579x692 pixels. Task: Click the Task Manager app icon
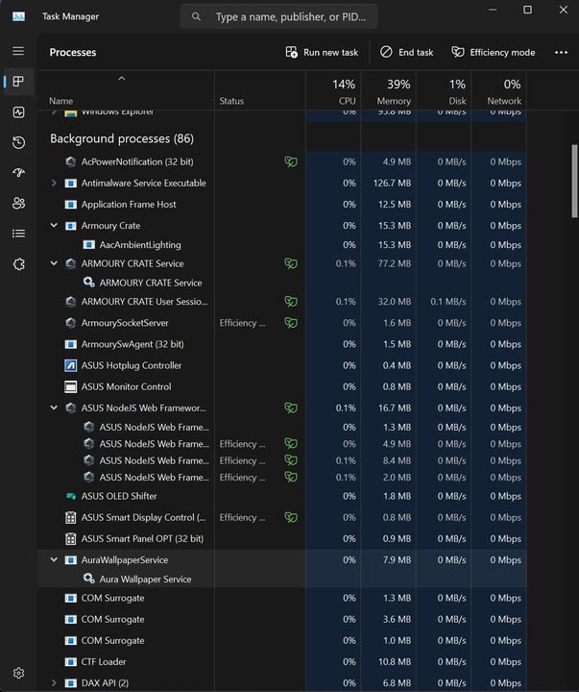click(x=18, y=16)
